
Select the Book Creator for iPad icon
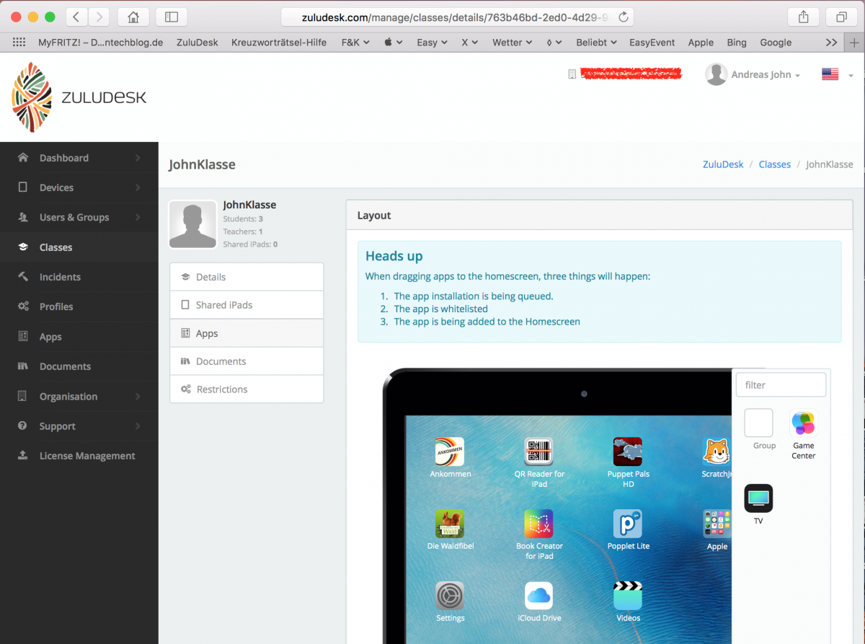coord(539,524)
